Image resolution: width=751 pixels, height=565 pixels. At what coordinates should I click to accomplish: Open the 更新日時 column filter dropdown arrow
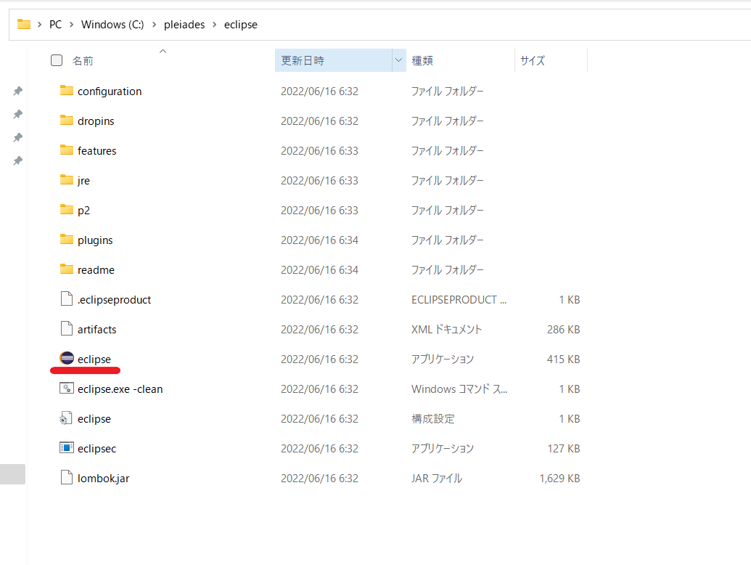click(x=398, y=60)
